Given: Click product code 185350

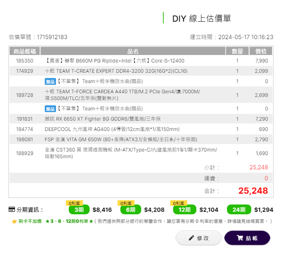Looking at the screenshot, I should pos(25,61).
